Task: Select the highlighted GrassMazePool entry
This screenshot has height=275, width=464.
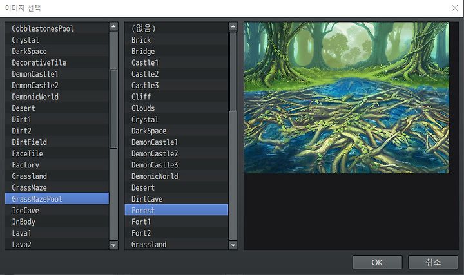Action: (x=57, y=199)
